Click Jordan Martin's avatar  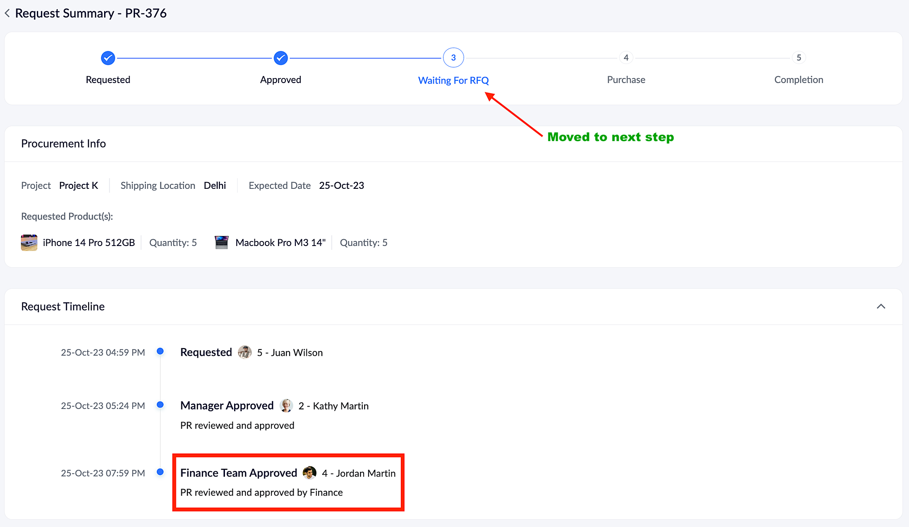pyautogui.click(x=310, y=473)
